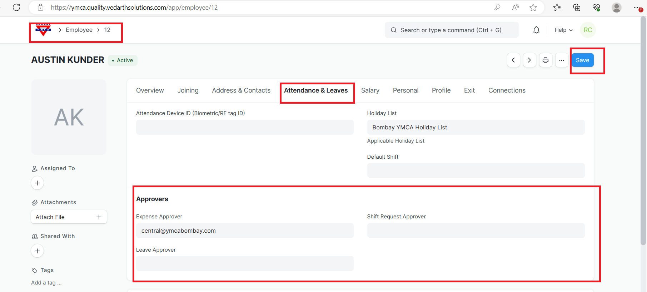Go to next employee record arrow
This screenshot has height=292, width=647.
pyautogui.click(x=529, y=60)
